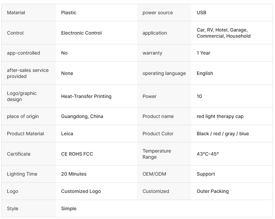Click the "Outer Packing" value cell

(213, 191)
